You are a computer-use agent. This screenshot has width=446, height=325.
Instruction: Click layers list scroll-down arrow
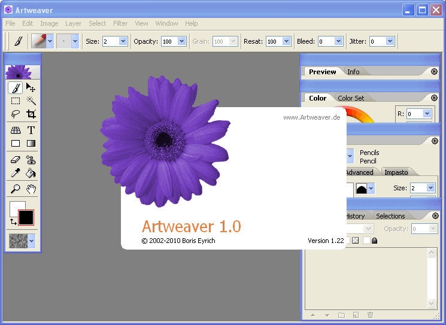432,303
